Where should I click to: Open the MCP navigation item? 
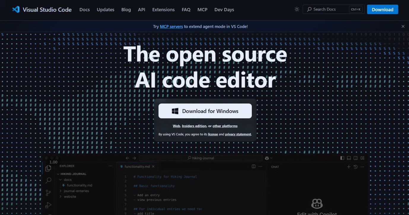203,9
